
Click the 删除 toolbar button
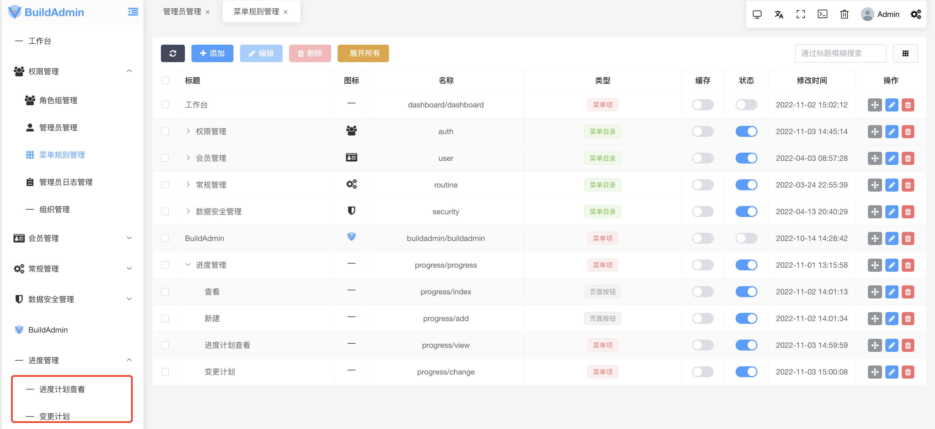click(310, 53)
